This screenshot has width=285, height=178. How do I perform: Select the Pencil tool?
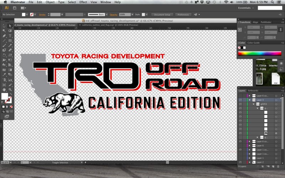pyautogui.click(x=10, y=46)
